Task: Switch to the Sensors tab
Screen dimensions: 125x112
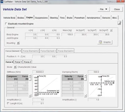Action: pyautogui.click(x=106, y=18)
